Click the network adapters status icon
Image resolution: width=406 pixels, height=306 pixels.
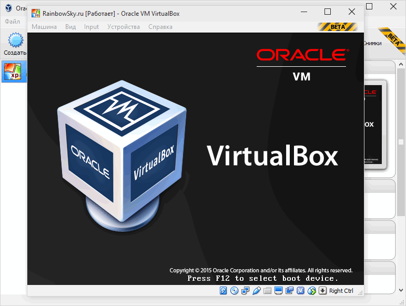[245, 291]
